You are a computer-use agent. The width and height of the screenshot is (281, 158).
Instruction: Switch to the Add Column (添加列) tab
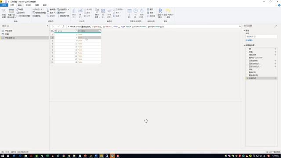(28, 5)
